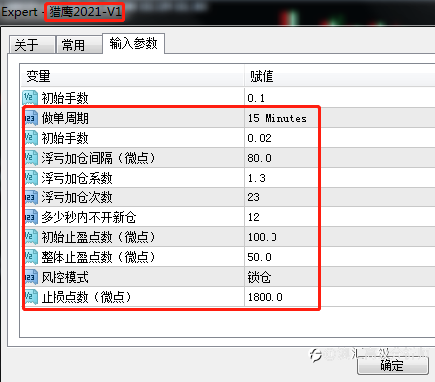Click the icon beside 风控模式
Viewport: 435px width, 382px height.
coord(30,277)
